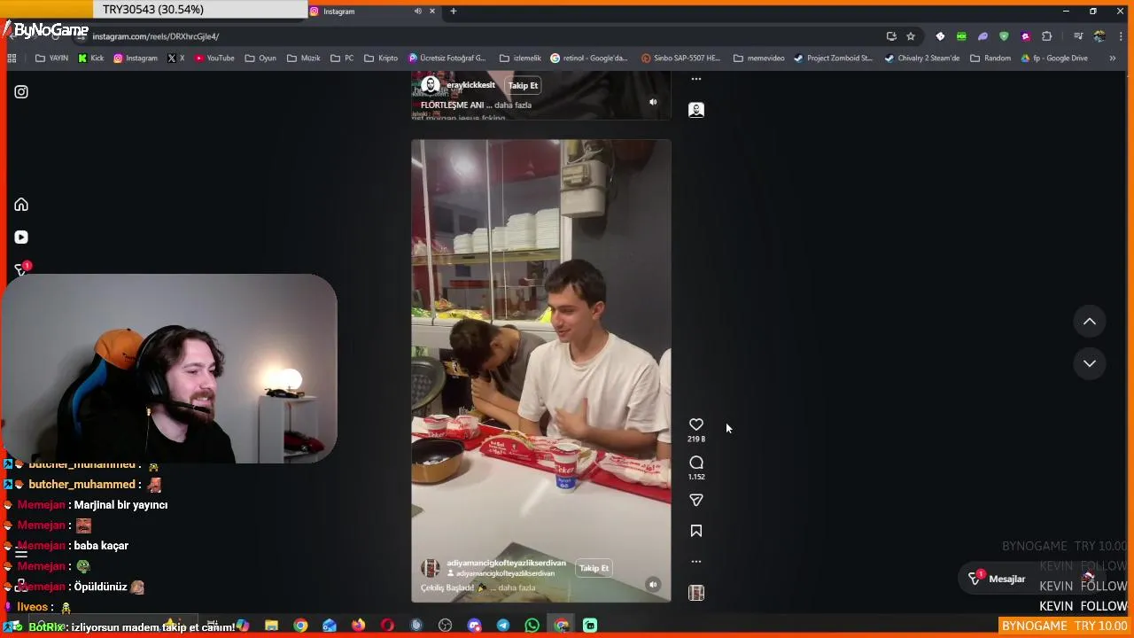Open the PC bookmarks folder
This screenshot has width=1134, height=638.
tap(342, 58)
